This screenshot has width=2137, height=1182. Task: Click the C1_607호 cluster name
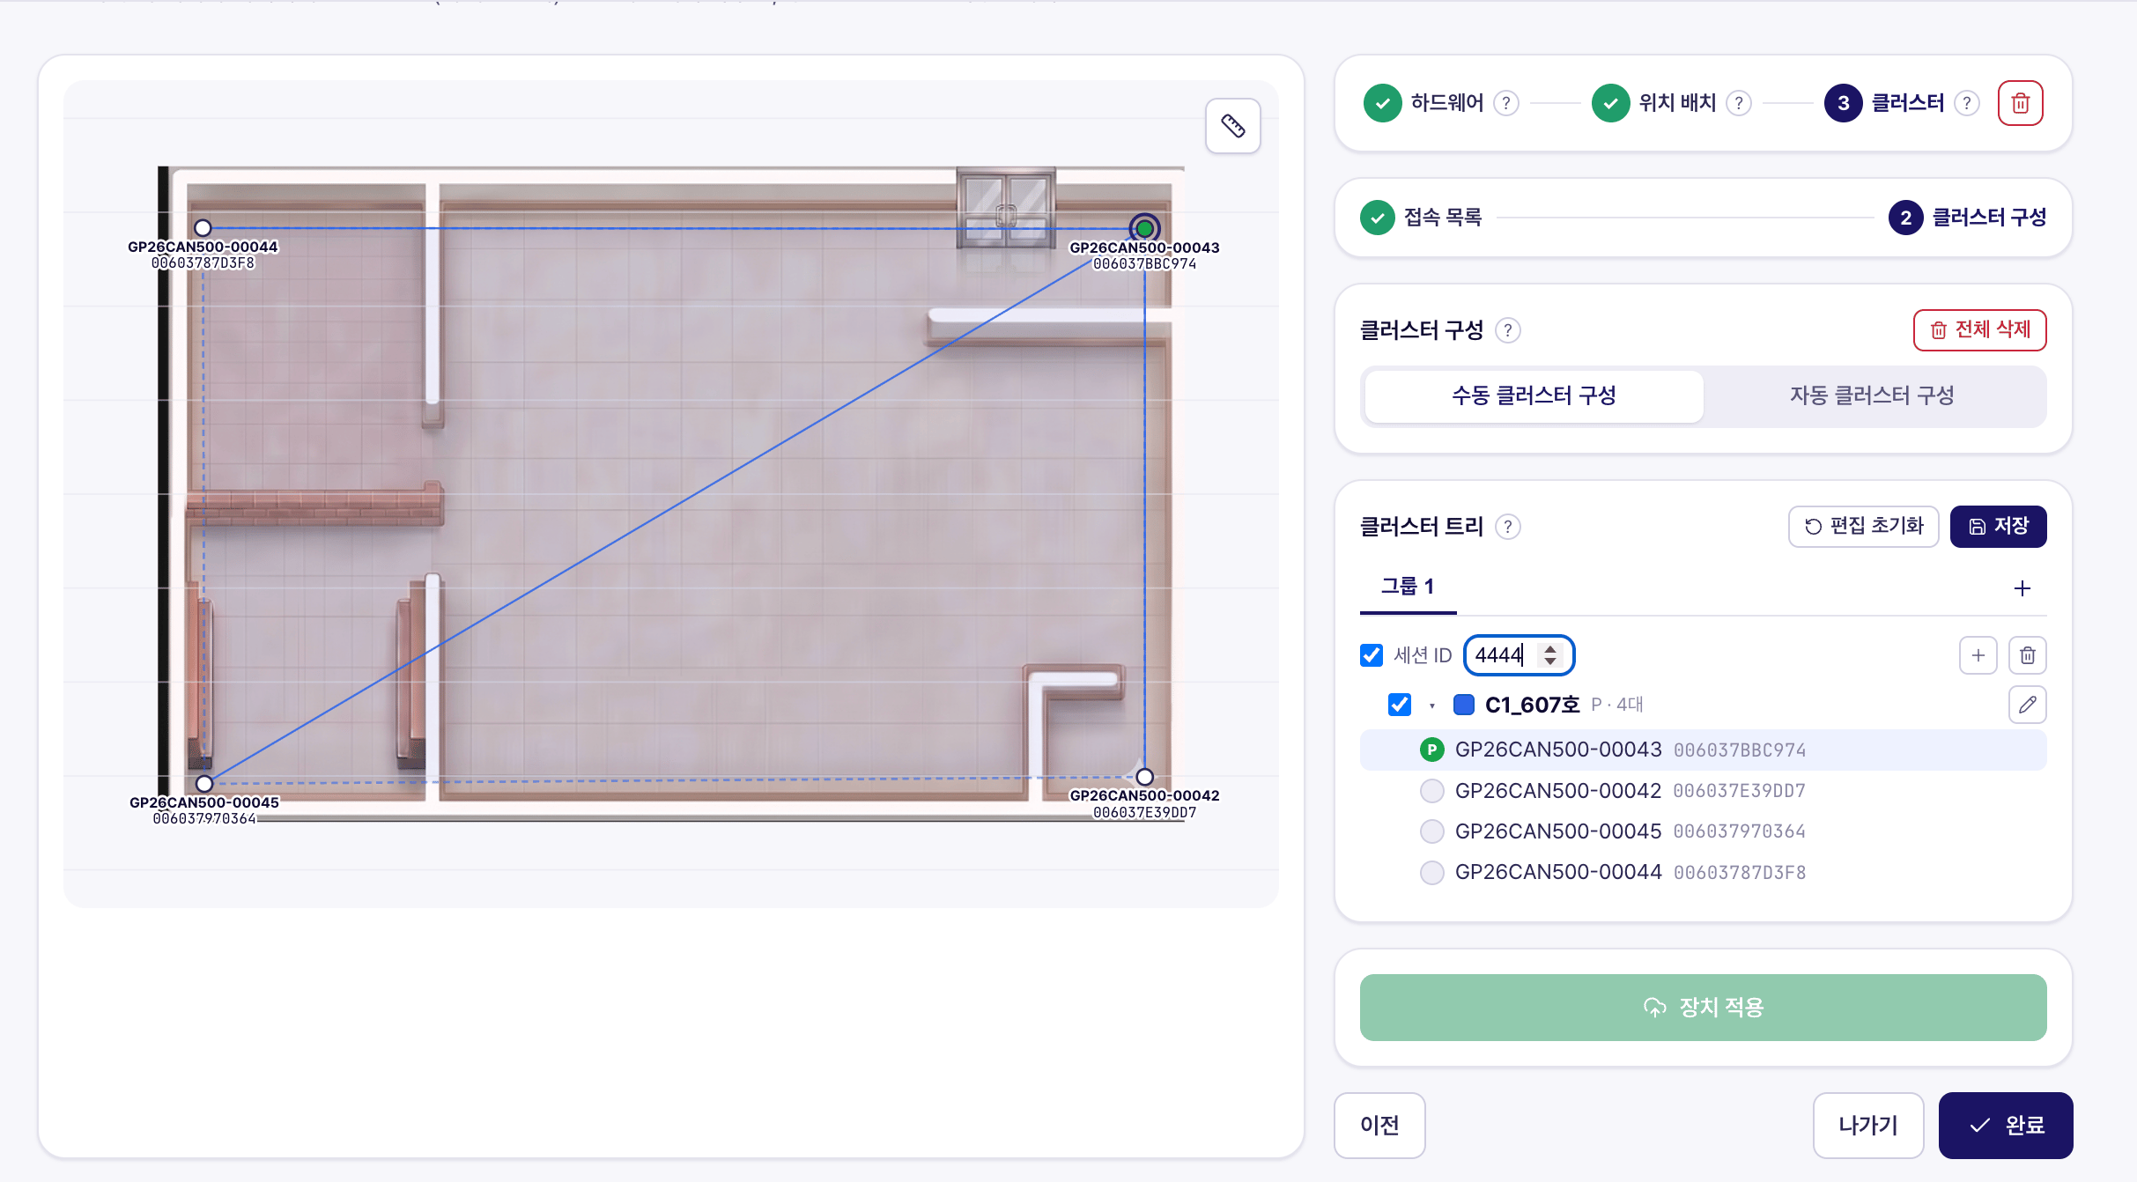(x=1532, y=705)
